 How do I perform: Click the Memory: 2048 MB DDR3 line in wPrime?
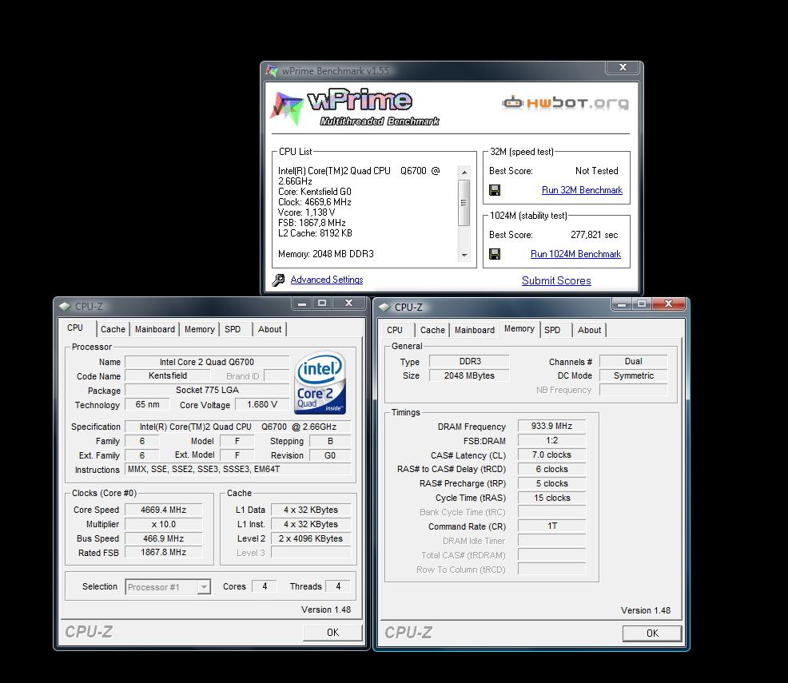tap(325, 254)
